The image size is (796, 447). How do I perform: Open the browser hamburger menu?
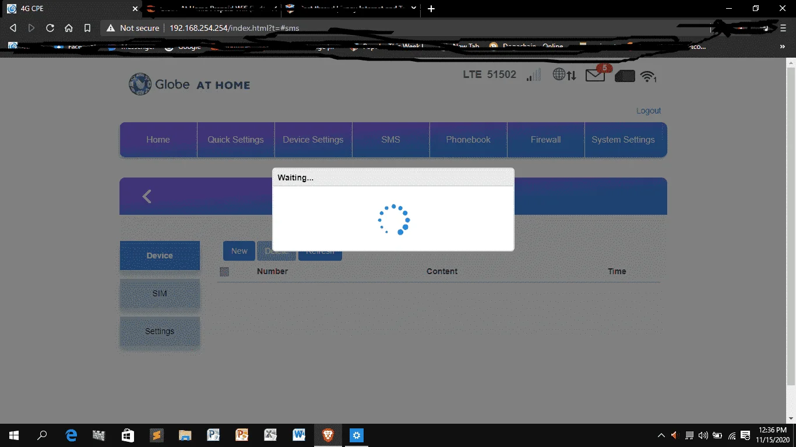click(x=783, y=27)
